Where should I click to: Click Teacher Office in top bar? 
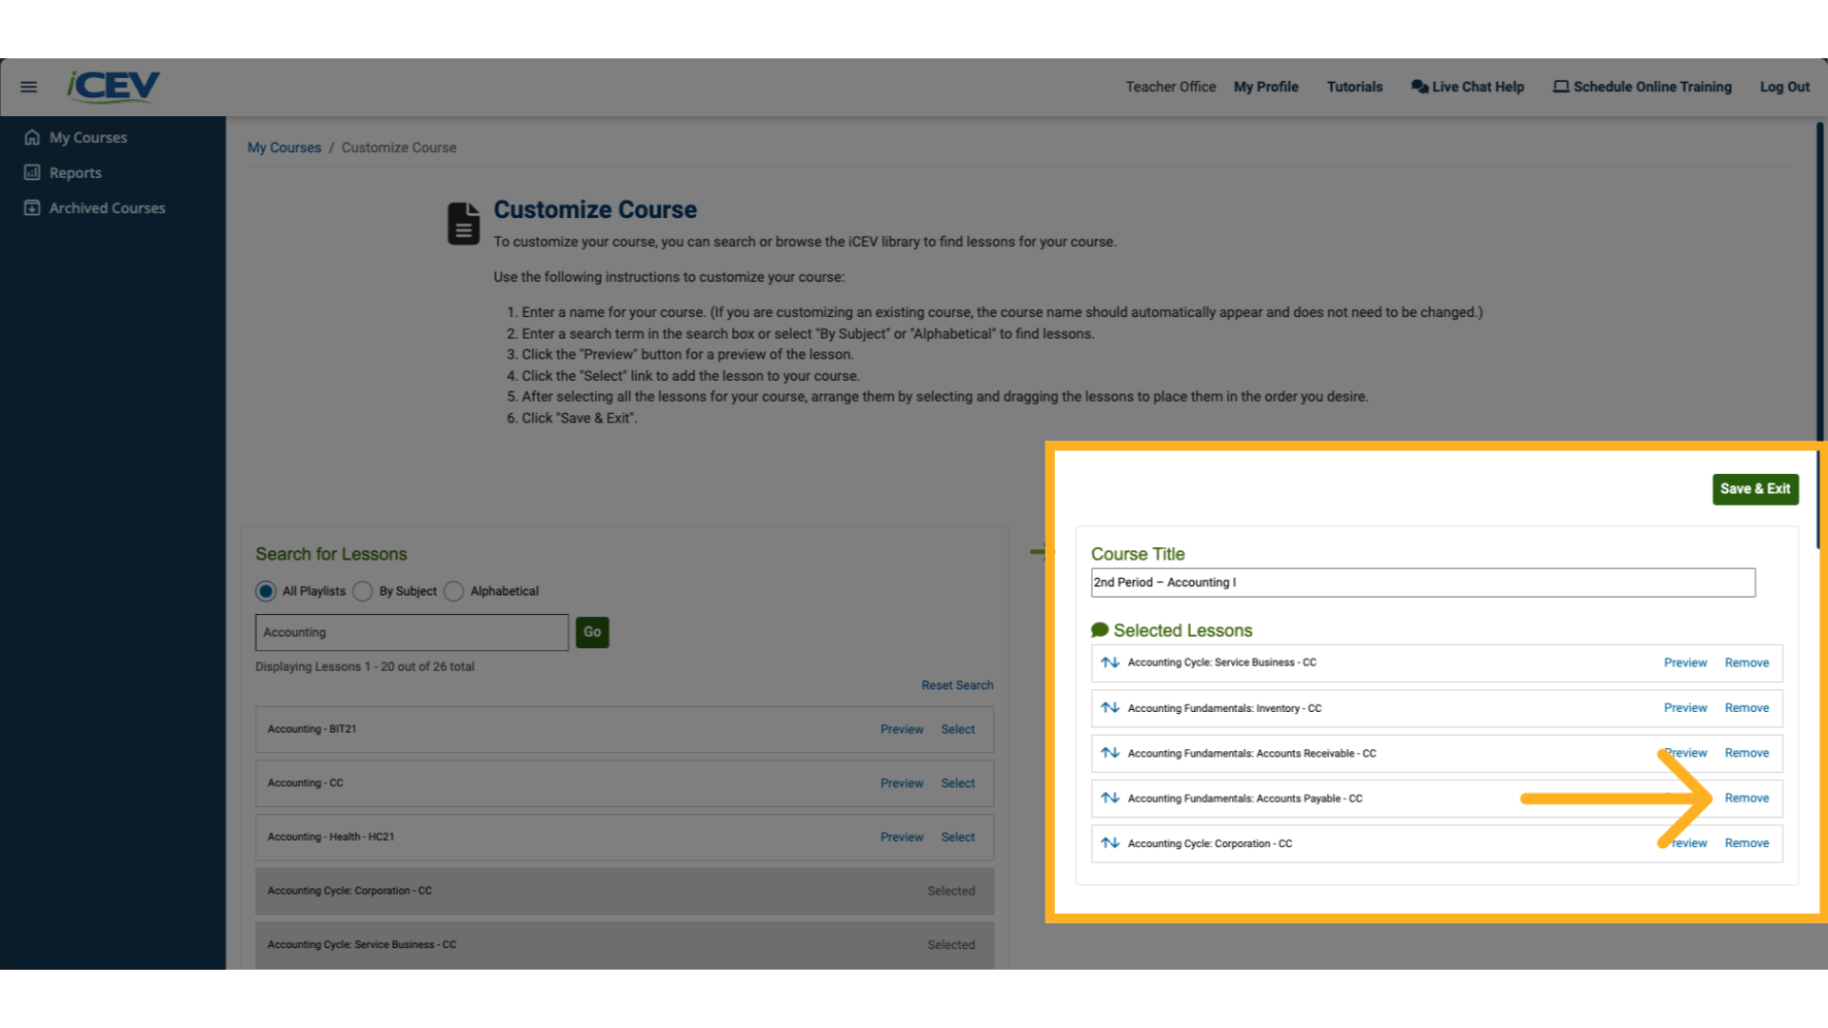coord(1171,87)
